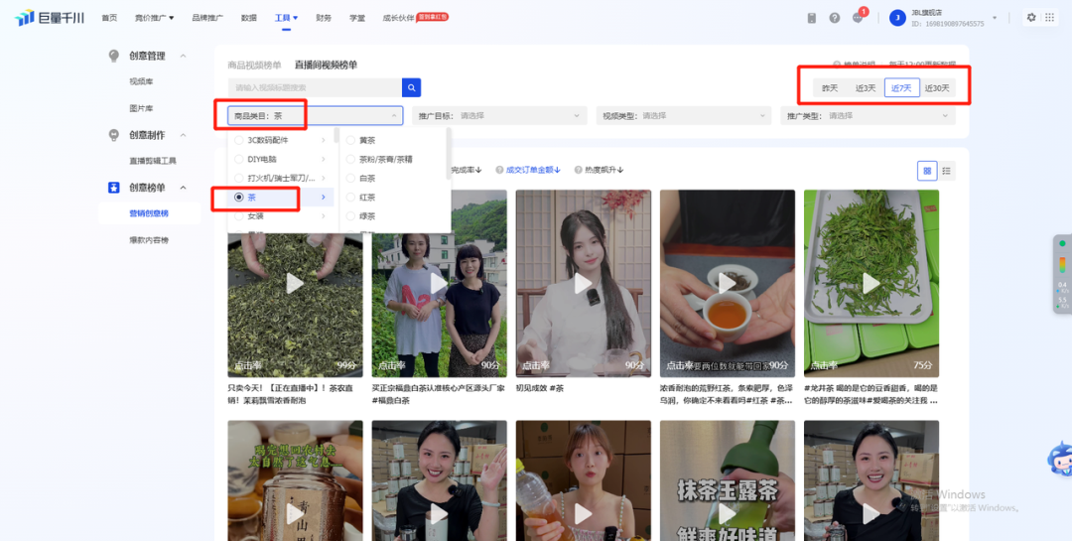Select the 茶粉/茶膏/茶精 subcategory radio
Screen dimensions: 1072x541
(x=350, y=160)
